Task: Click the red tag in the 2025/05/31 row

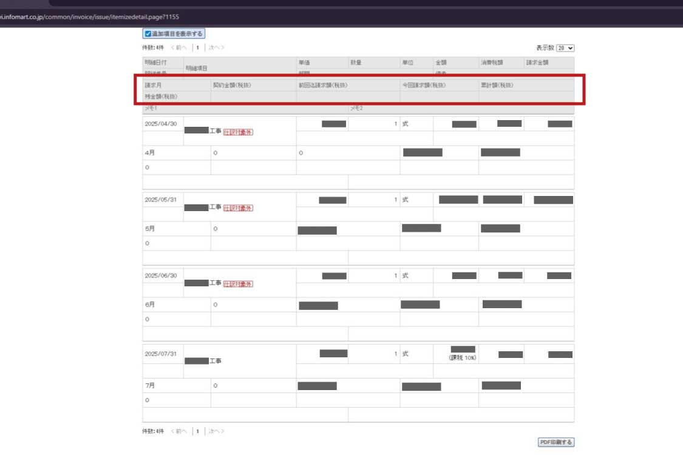Action: click(238, 207)
